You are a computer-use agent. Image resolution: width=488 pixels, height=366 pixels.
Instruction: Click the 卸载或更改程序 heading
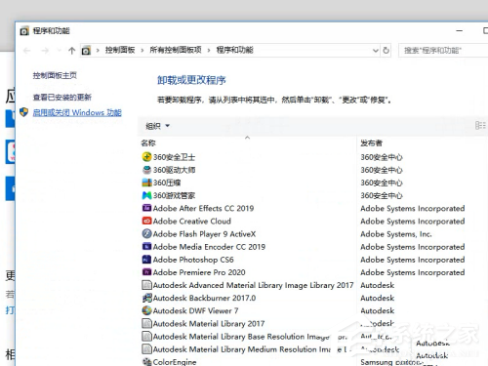191,80
